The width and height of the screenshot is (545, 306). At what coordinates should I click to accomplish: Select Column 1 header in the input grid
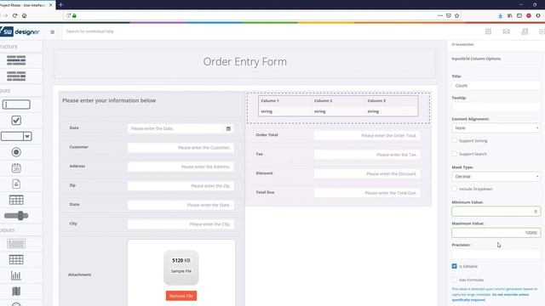coord(285,100)
